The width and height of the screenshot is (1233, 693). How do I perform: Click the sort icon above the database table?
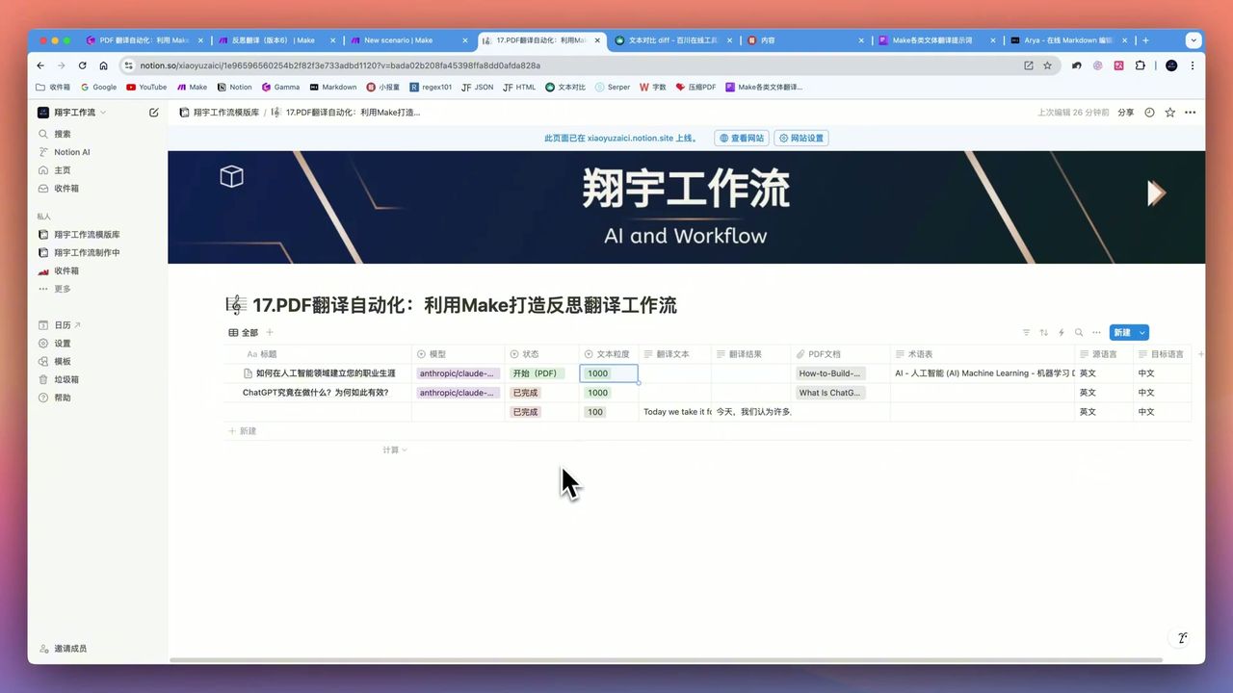pyautogui.click(x=1043, y=332)
